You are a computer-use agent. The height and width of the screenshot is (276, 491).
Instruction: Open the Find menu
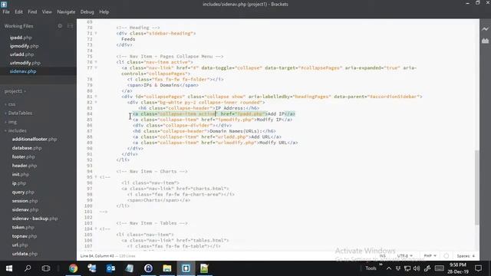tap(32, 12)
